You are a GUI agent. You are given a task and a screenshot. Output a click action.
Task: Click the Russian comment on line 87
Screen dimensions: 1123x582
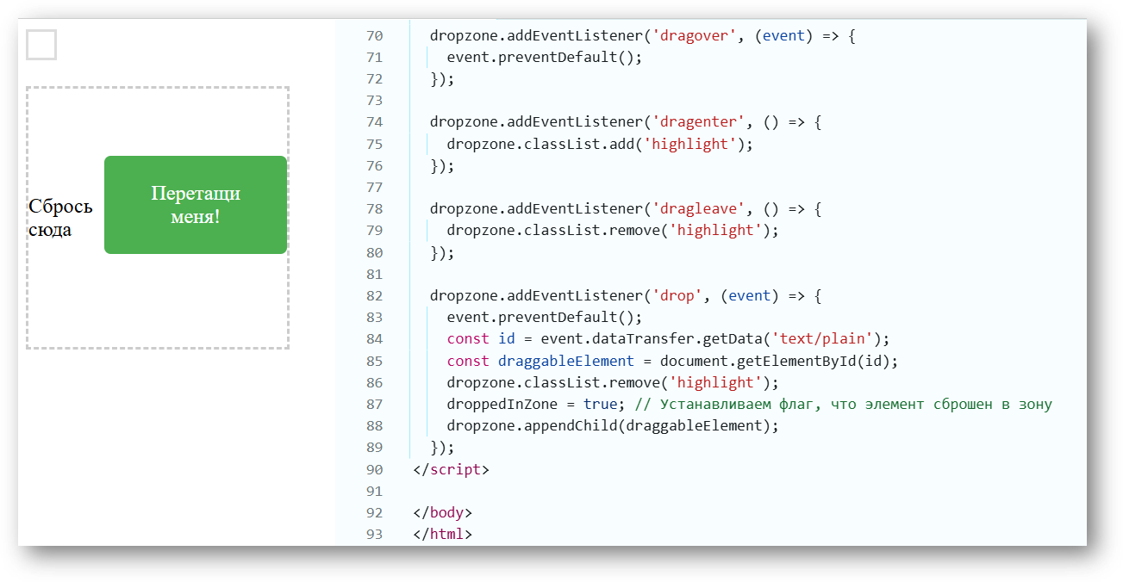843,404
